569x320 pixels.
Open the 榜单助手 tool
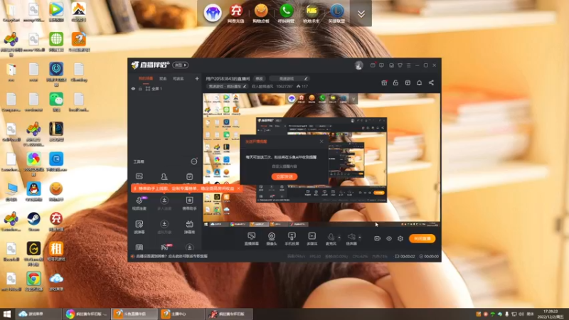pyautogui.click(x=189, y=203)
